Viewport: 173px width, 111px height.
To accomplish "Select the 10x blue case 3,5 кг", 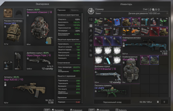I will [x=145, y=22].
